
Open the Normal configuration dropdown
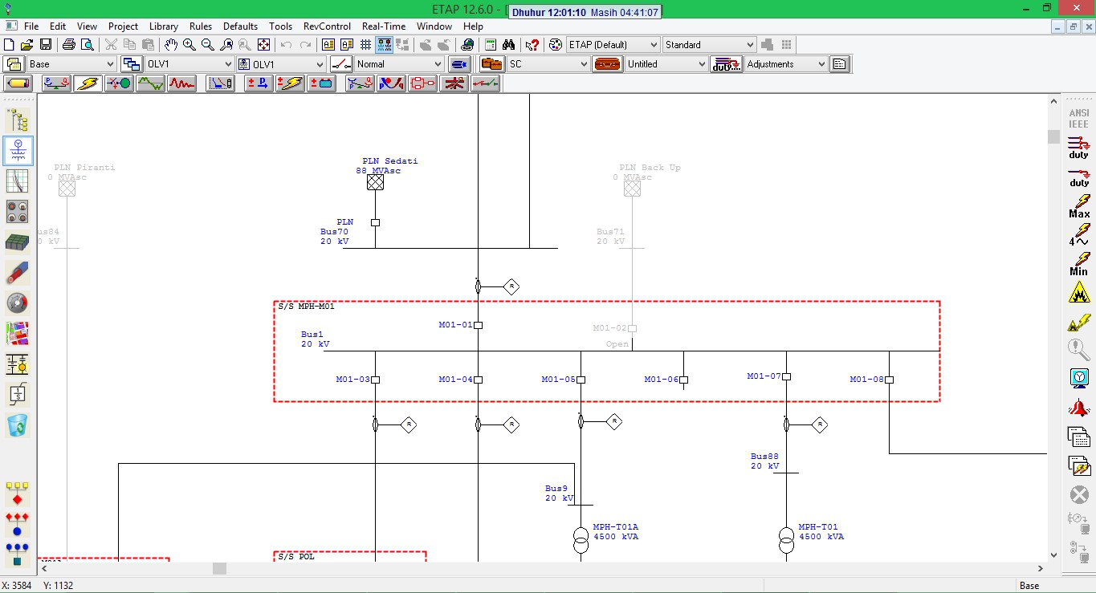(x=399, y=64)
